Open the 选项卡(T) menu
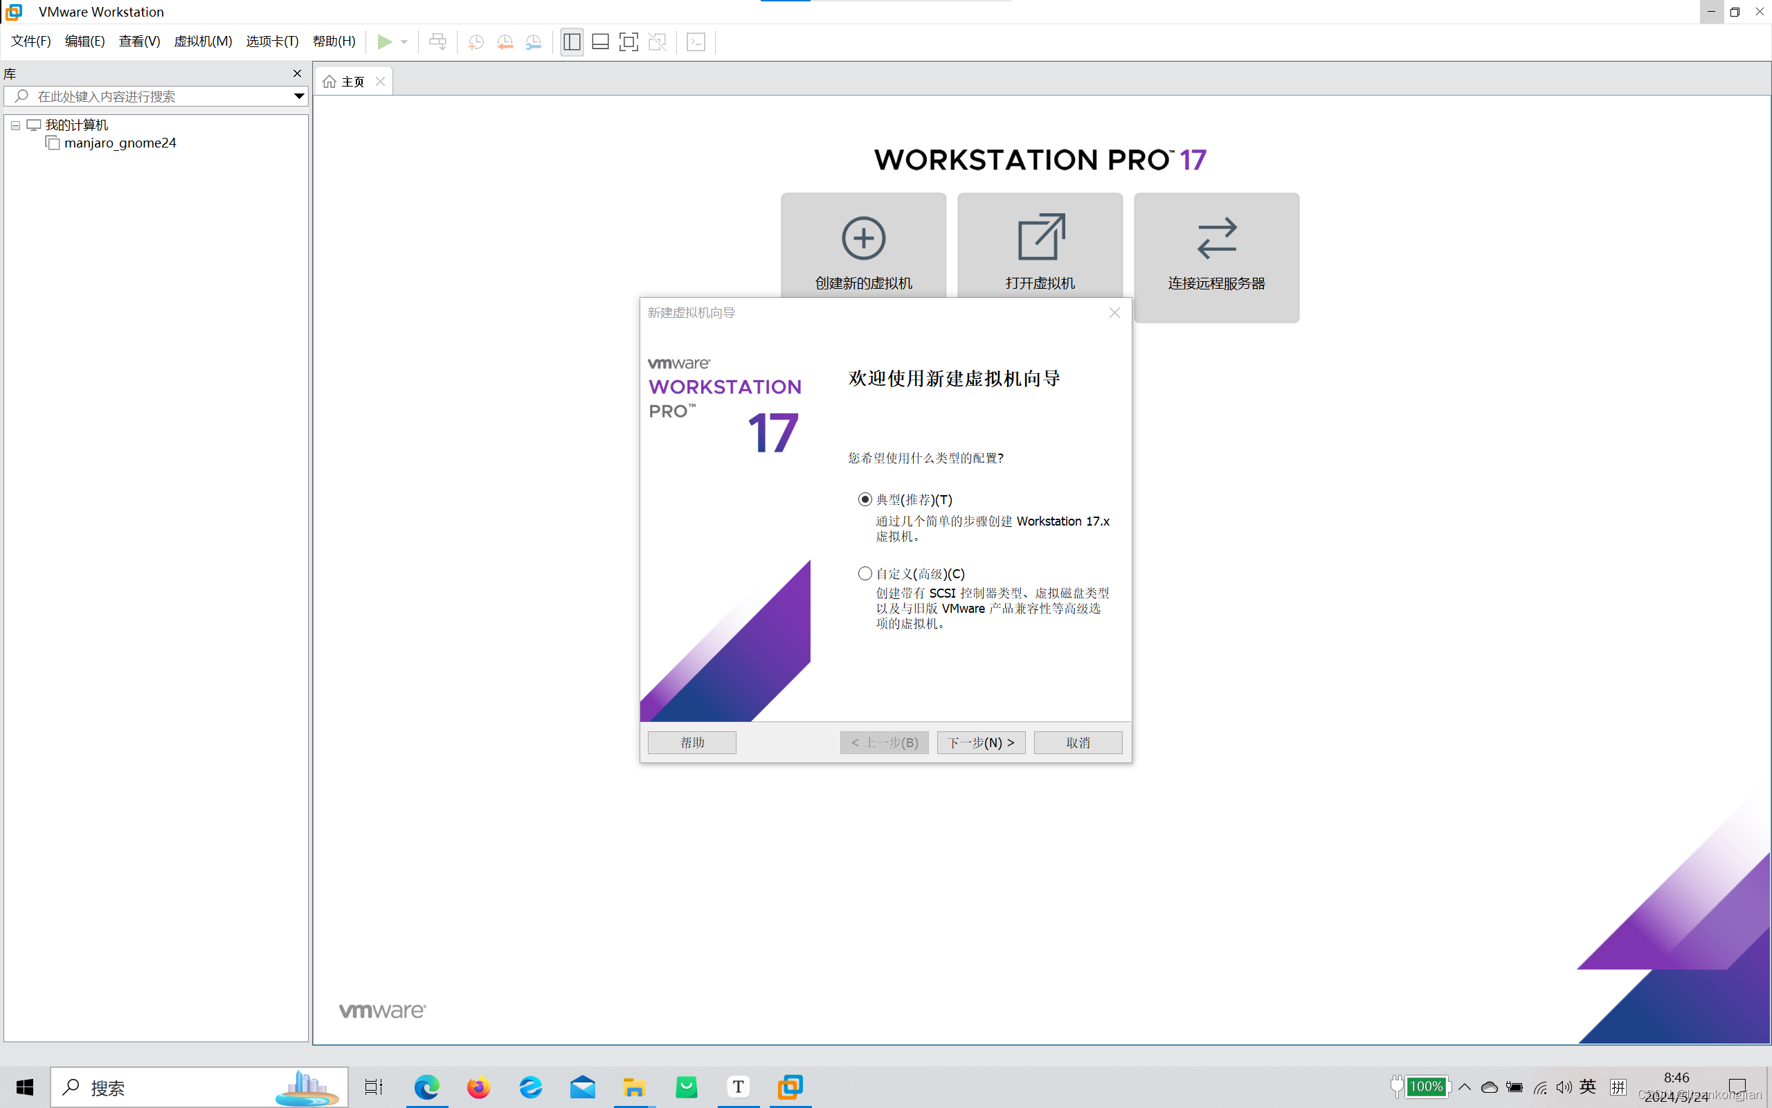The height and width of the screenshot is (1108, 1772). pos(273,41)
